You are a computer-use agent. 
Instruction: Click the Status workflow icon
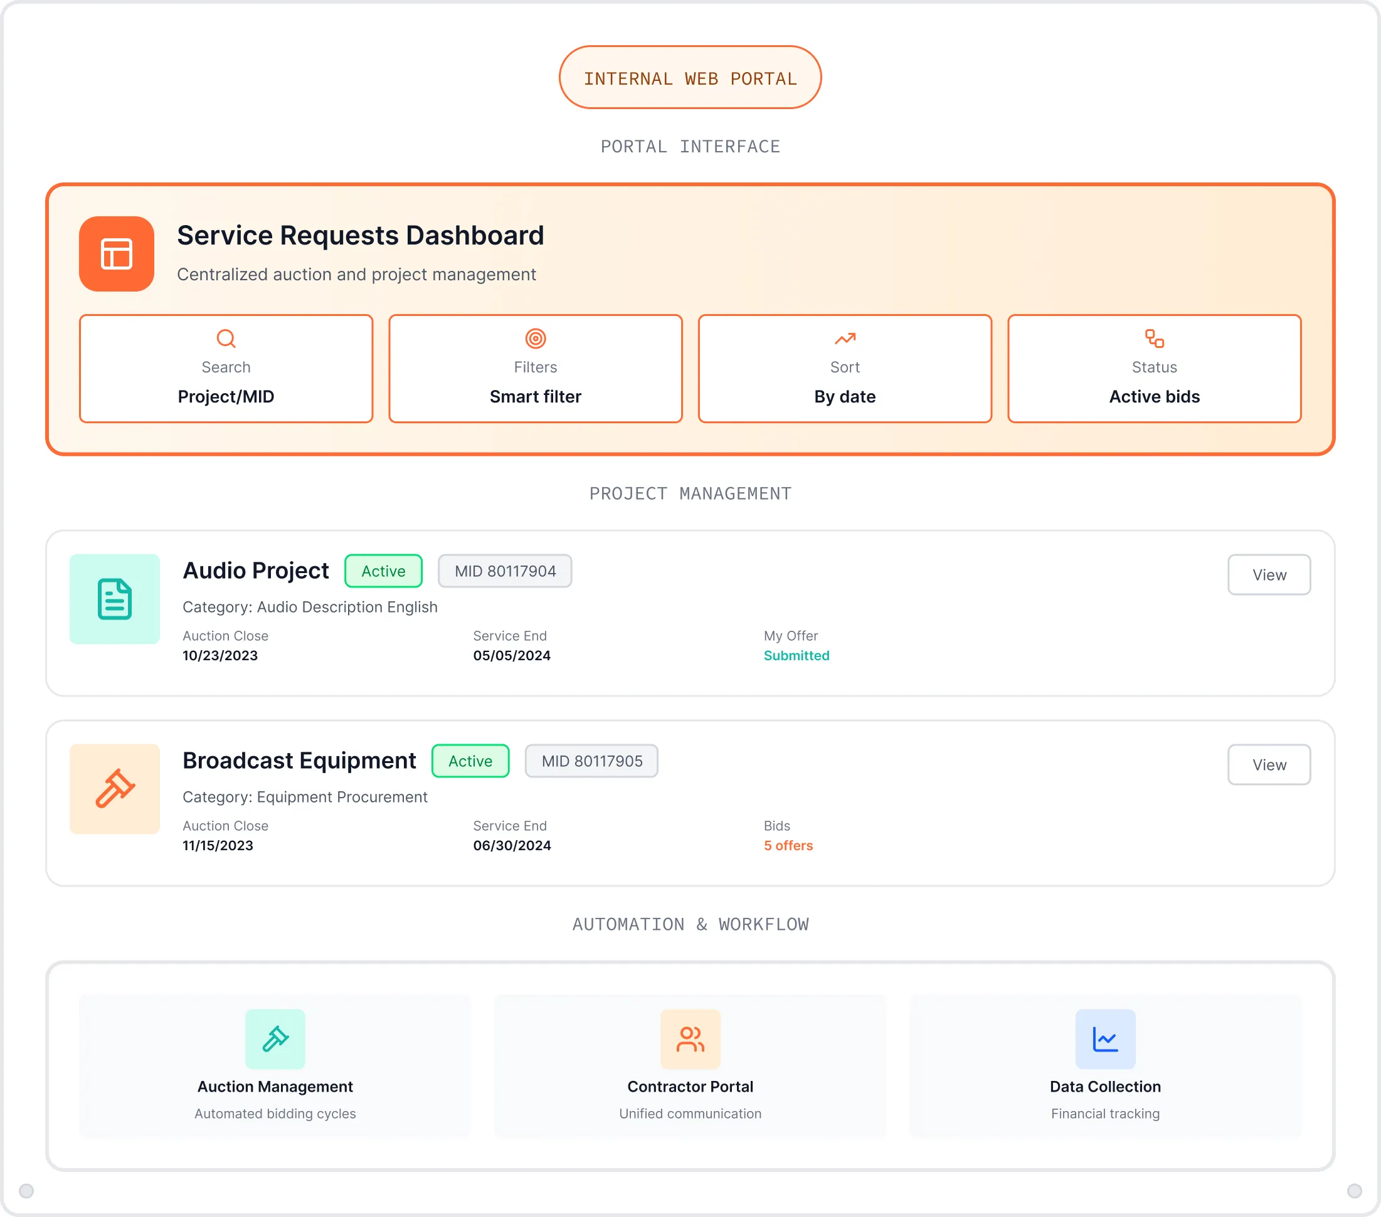coord(1153,339)
